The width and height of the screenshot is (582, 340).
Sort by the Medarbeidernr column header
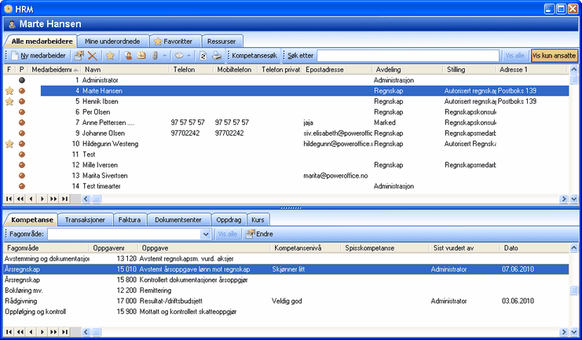click(54, 69)
